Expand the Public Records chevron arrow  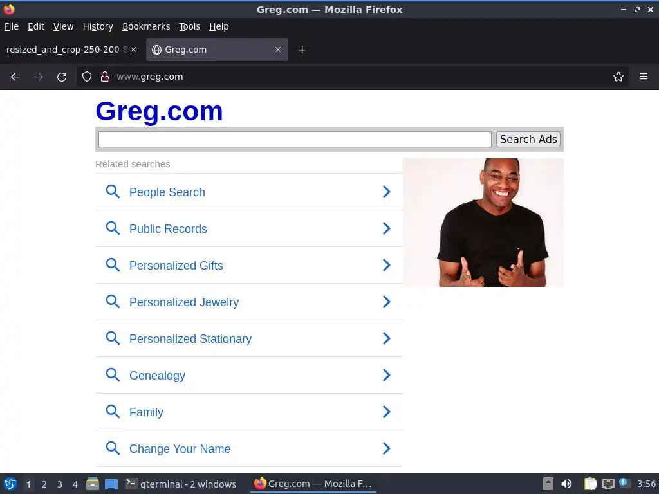tap(387, 228)
